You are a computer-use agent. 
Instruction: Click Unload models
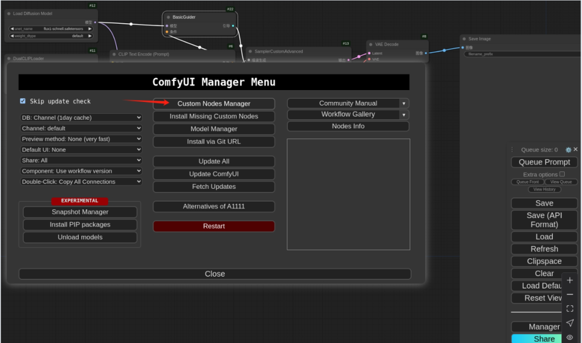[x=80, y=237]
